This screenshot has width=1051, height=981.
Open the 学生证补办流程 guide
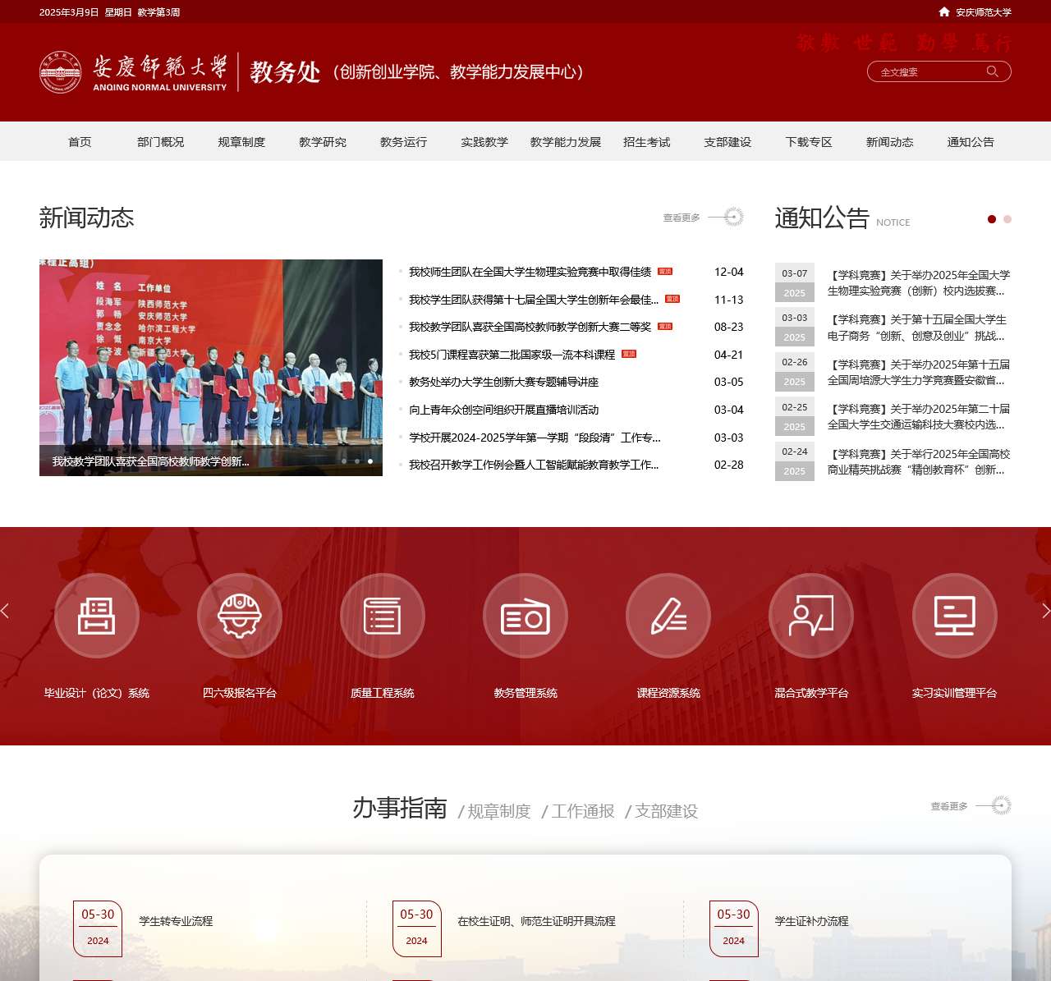click(811, 921)
